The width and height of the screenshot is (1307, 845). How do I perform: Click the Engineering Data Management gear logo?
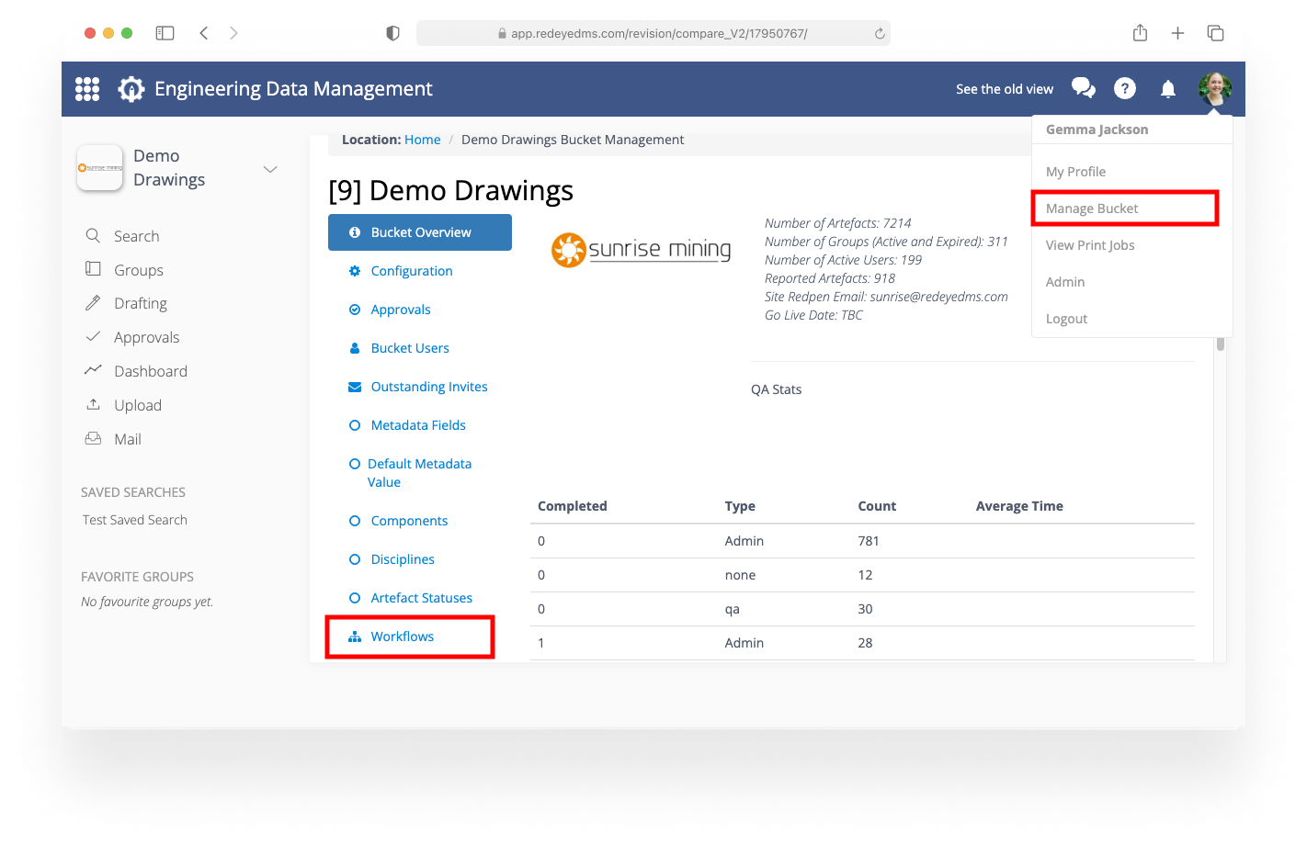[131, 89]
